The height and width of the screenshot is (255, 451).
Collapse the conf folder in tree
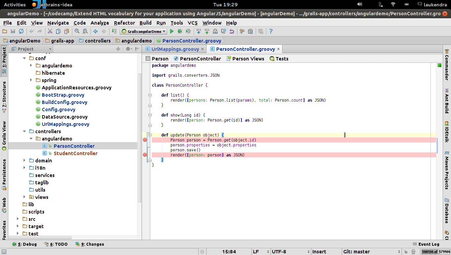25,58
